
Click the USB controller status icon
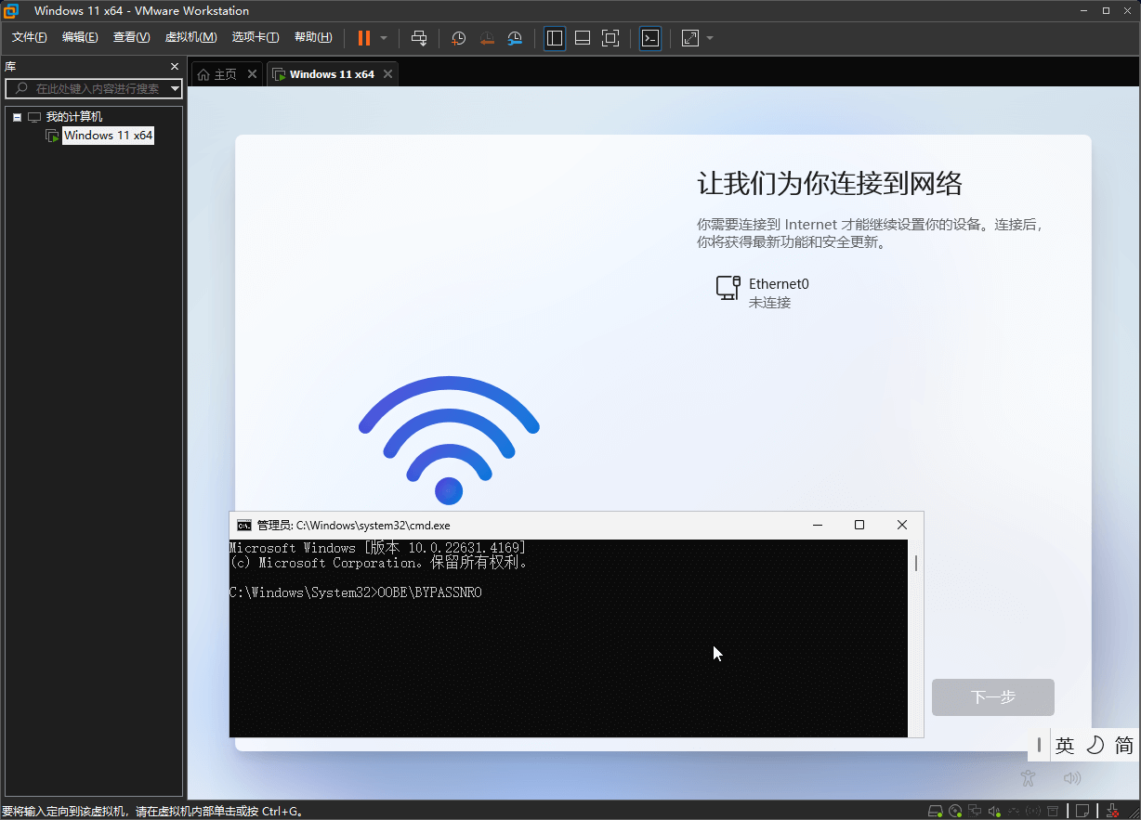[x=1014, y=812]
